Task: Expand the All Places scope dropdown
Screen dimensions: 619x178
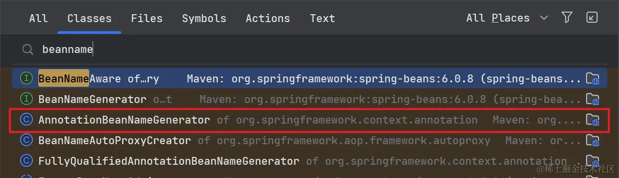Action: [x=507, y=18]
